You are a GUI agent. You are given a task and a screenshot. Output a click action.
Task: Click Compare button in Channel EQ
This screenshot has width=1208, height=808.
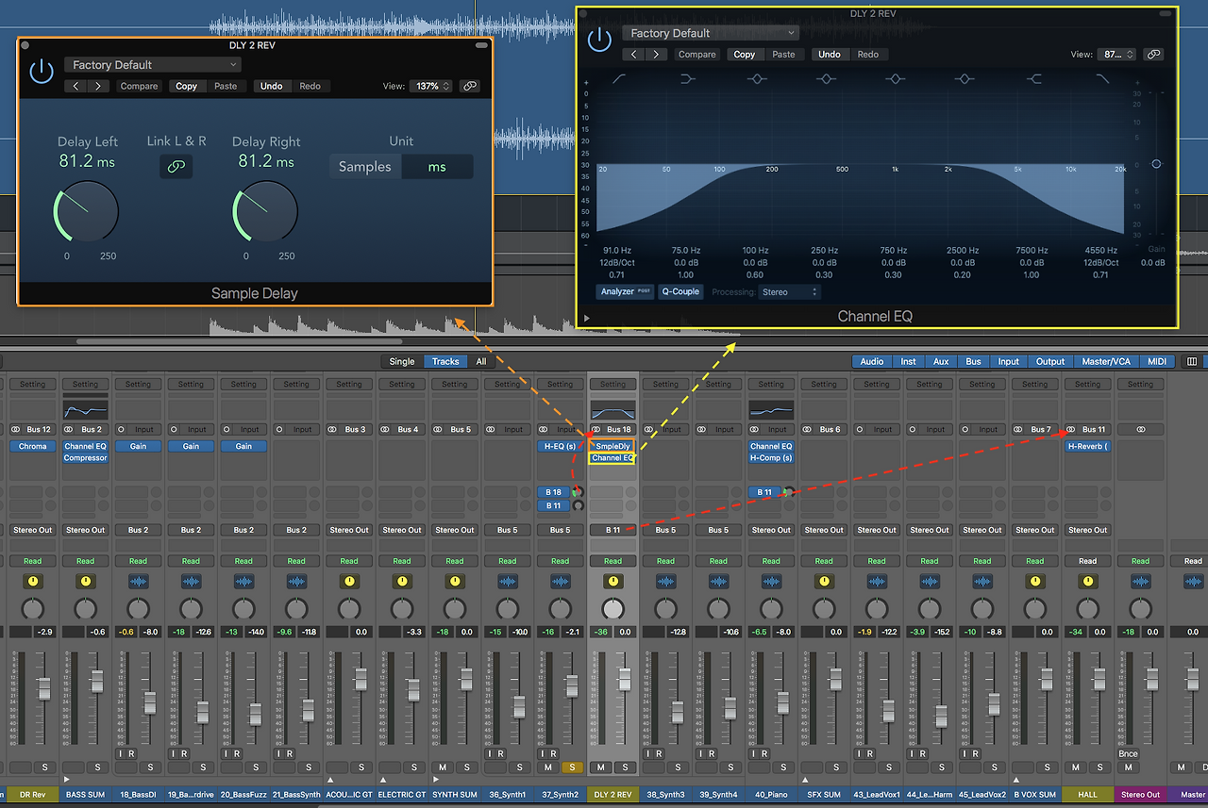pos(696,55)
